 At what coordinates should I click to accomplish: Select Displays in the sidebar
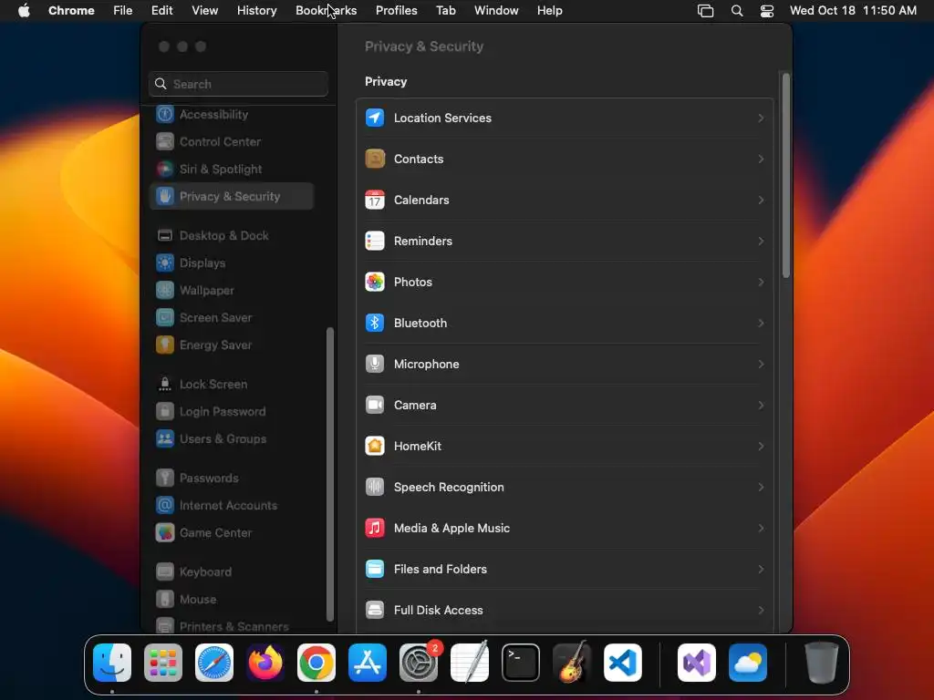(x=231, y=263)
